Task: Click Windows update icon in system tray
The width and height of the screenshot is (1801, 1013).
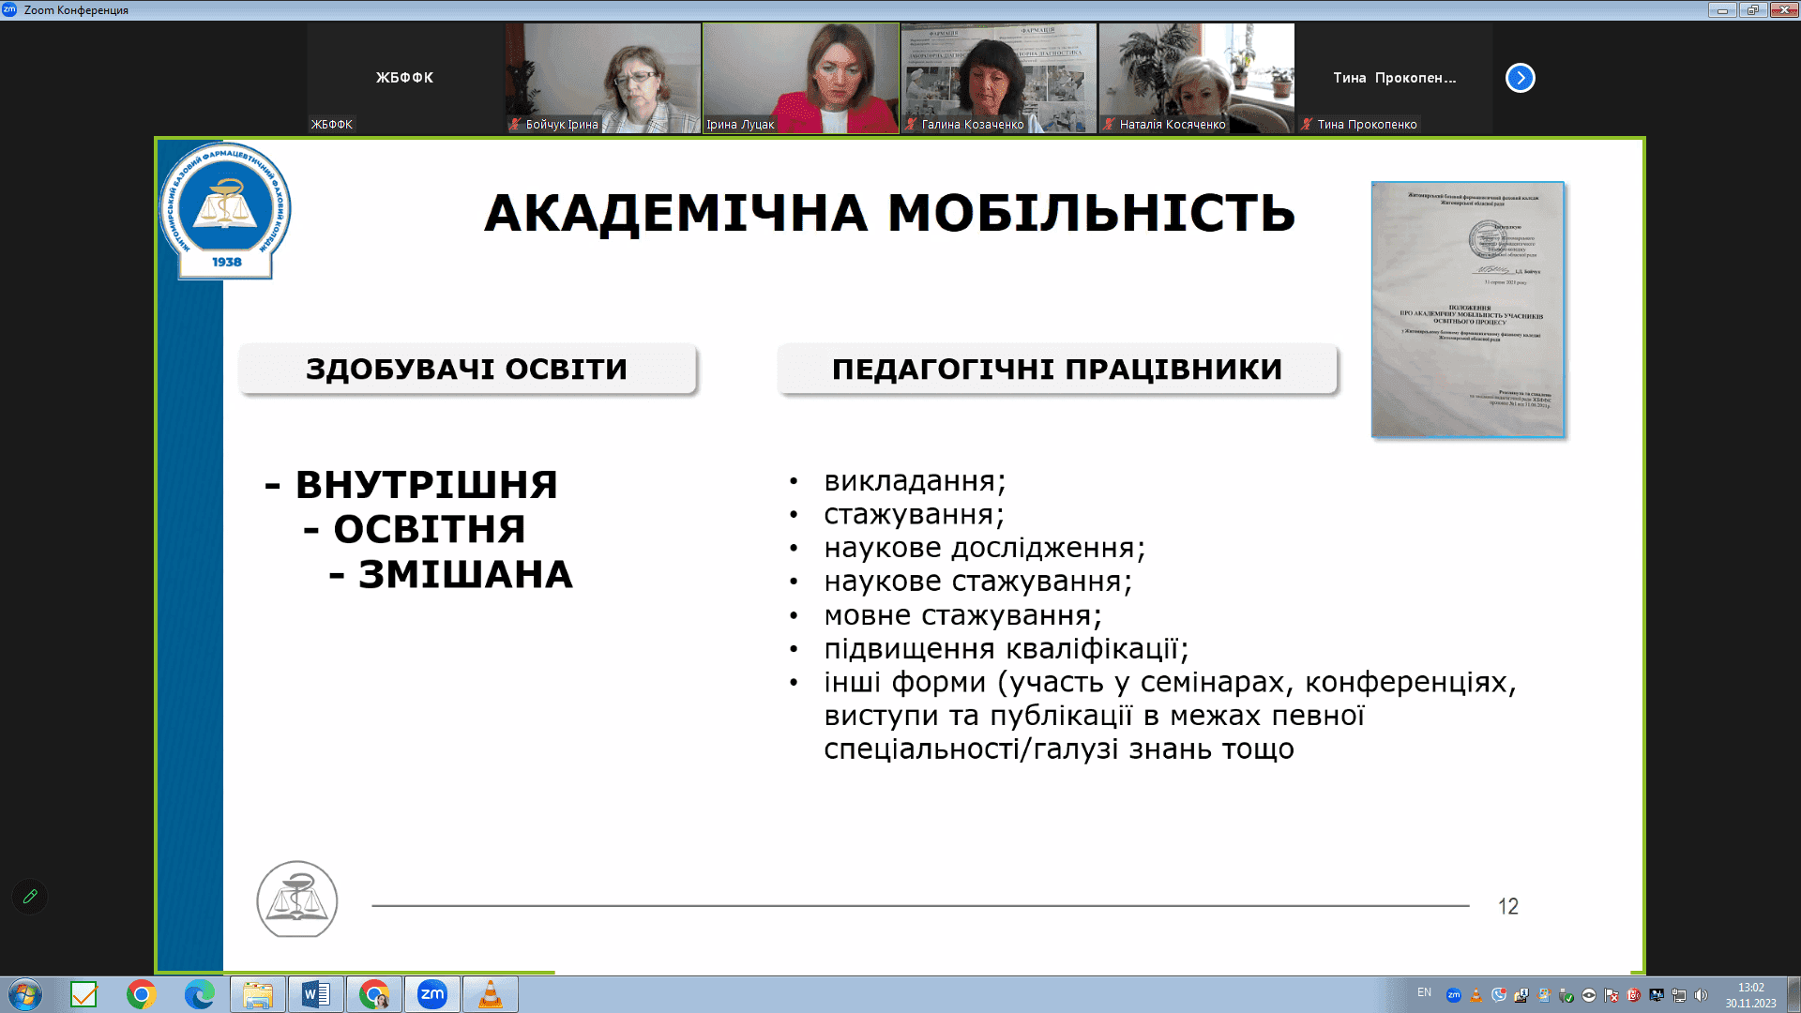Action: point(1544,995)
